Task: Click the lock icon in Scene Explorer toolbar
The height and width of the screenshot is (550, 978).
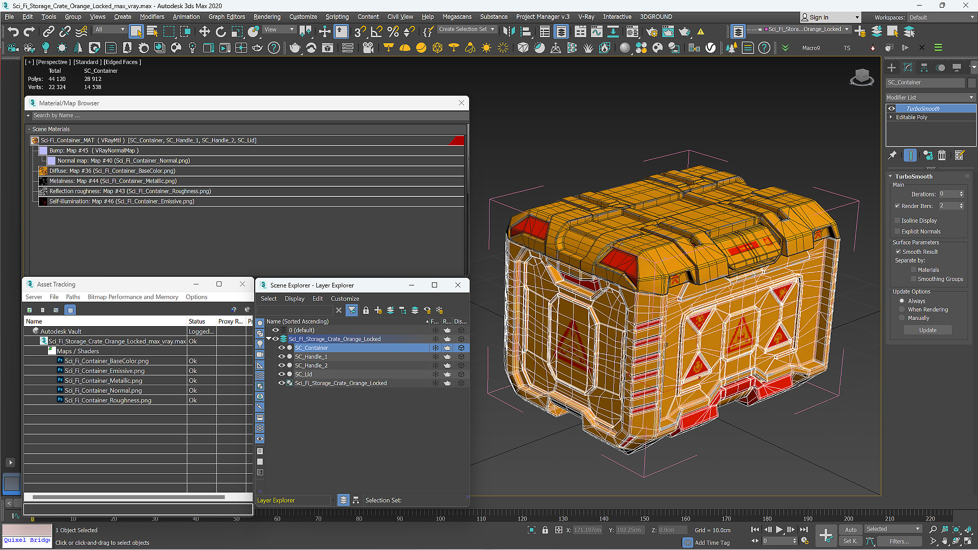Action: click(366, 310)
